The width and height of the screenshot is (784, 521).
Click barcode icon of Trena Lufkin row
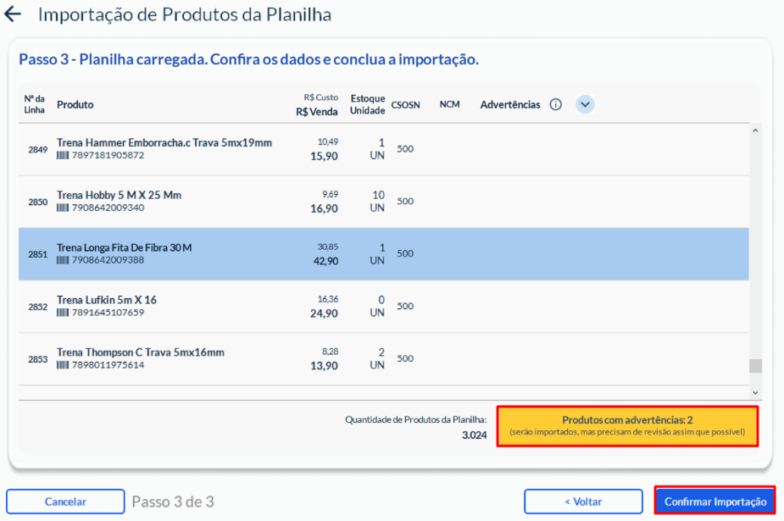pyautogui.click(x=63, y=313)
